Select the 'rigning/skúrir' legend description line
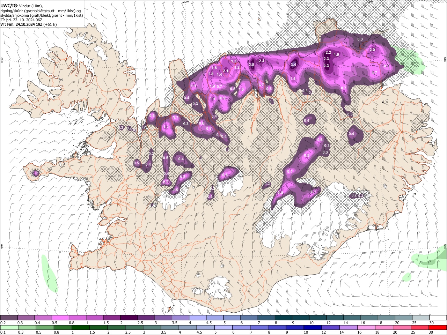Image resolution: width=447 pixels, height=335 pixels. click(41, 11)
